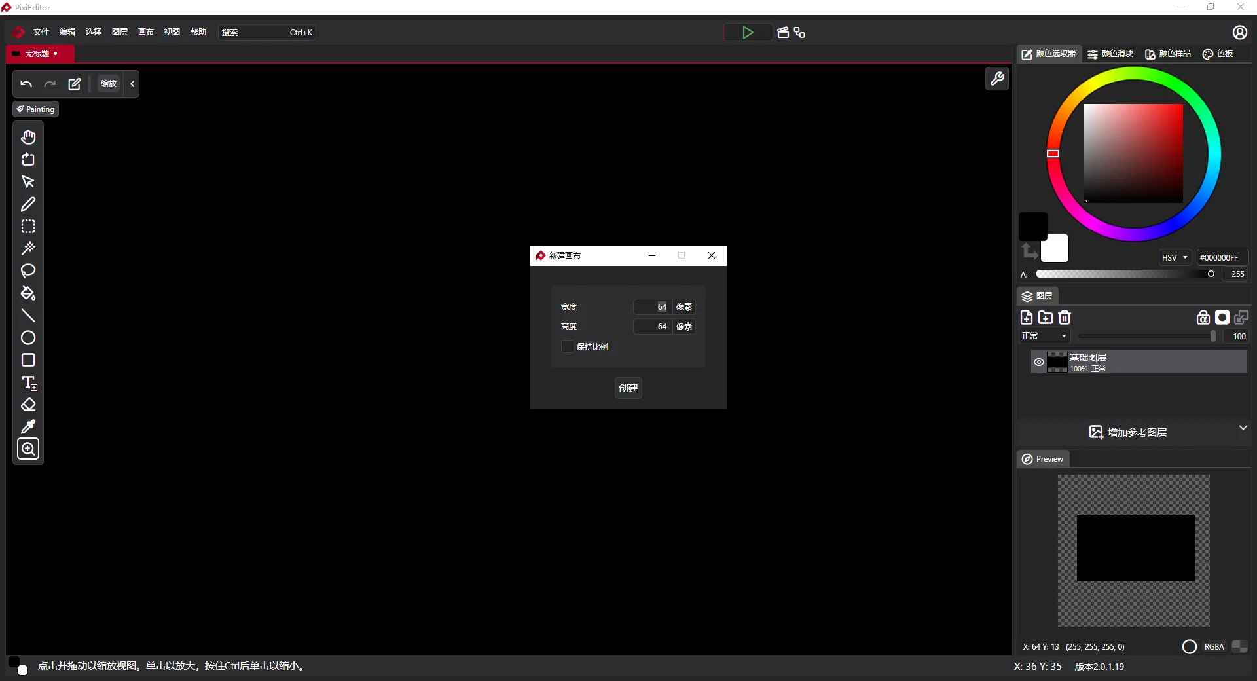This screenshot has height=681, width=1257.
Task: Select the Lasso selection tool
Action: pyautogui.click(x=28, y=271)
